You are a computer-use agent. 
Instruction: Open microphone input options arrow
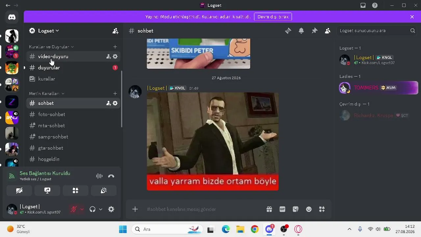(82, 209)
